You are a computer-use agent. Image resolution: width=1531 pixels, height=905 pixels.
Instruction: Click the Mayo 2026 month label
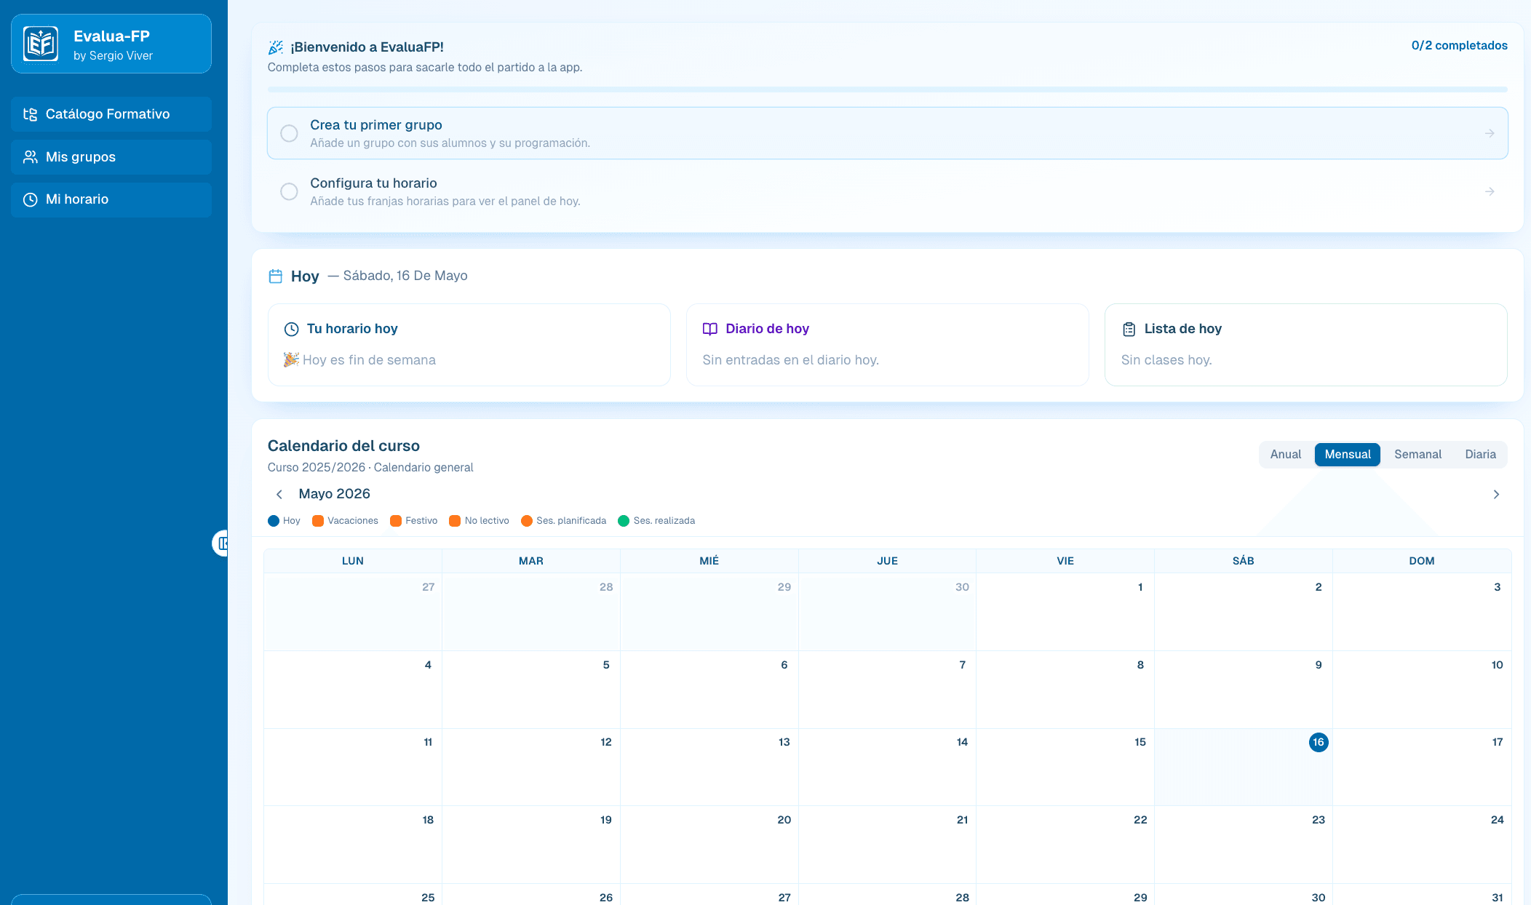(334, 494)
